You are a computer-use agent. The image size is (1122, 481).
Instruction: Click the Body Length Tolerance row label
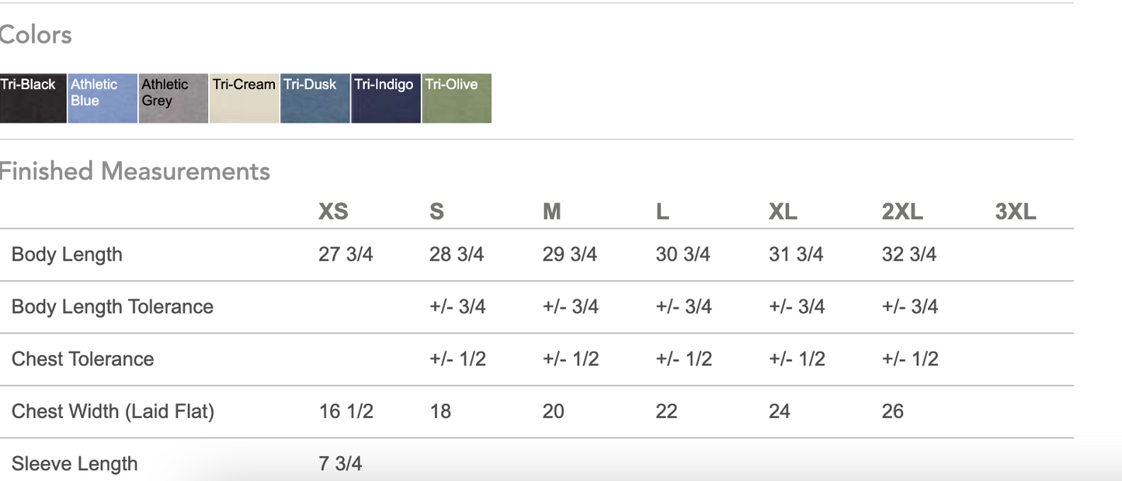click(x=113, y=306)
